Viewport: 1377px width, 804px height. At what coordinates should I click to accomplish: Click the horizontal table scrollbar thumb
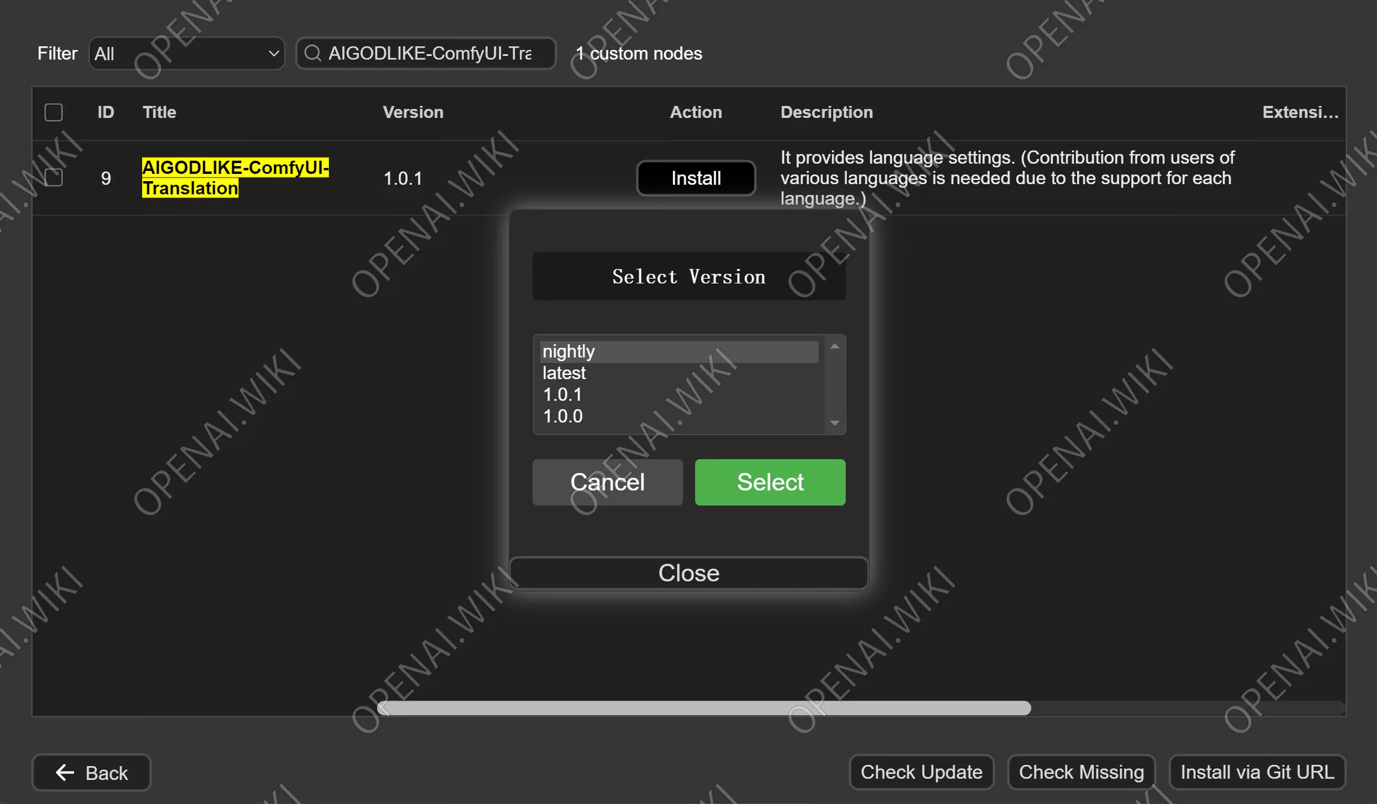704,708
